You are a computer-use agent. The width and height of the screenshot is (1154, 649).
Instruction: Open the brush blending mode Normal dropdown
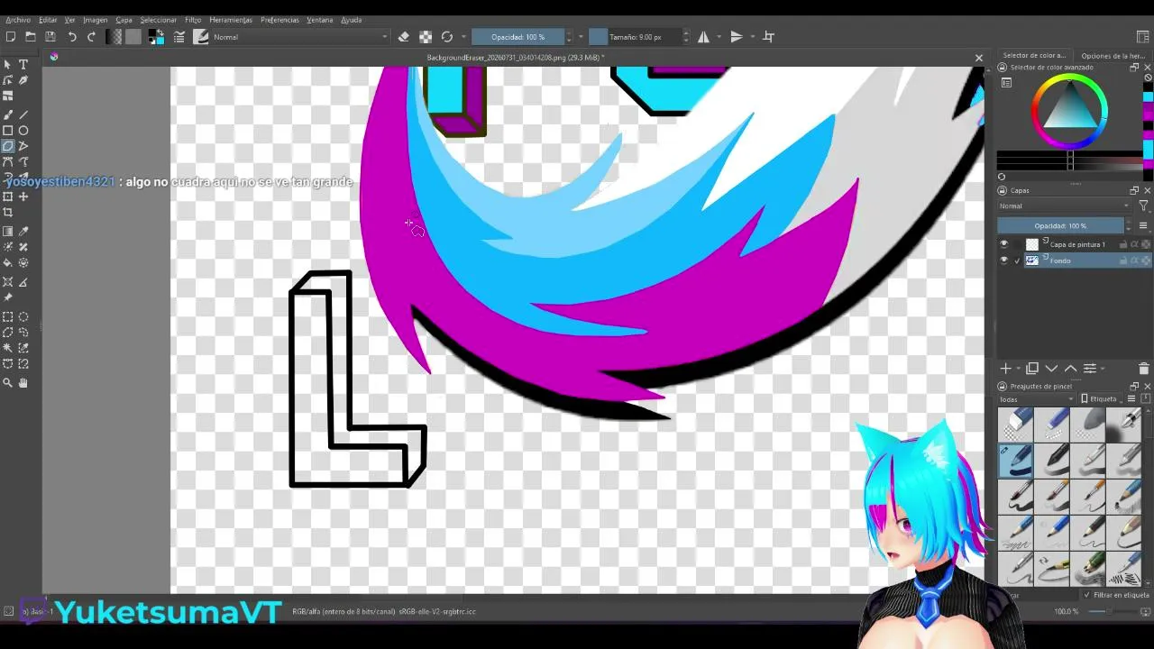[x=300, y=37]
